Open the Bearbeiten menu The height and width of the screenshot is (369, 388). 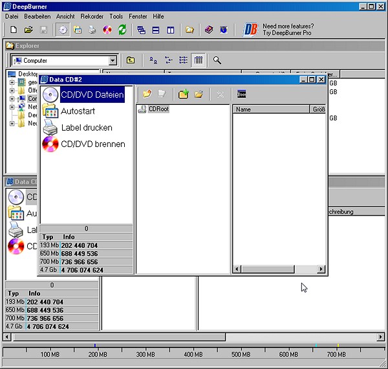pyautogui.click(x=38, y=16)
